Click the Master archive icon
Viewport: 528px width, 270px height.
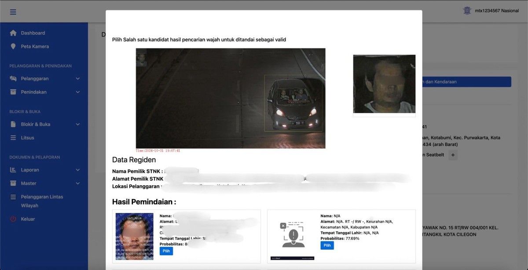13,184
